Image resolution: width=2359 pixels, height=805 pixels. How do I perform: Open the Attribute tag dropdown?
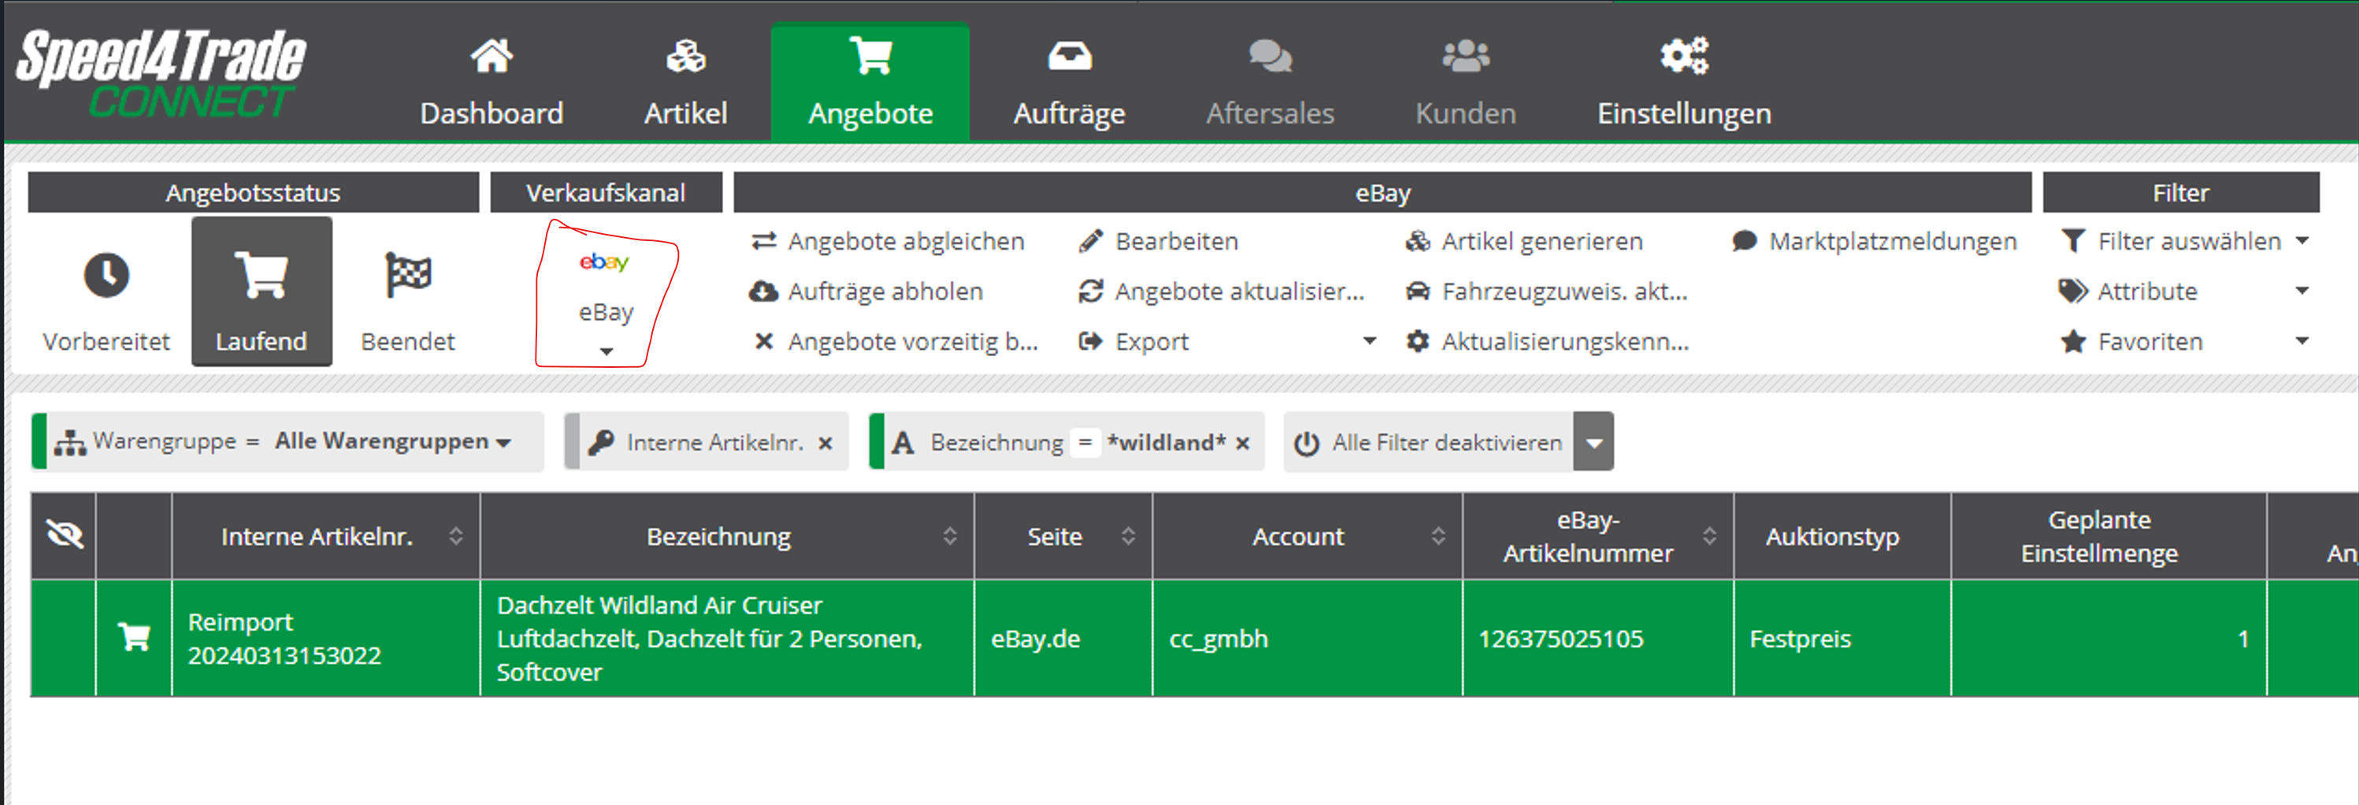(2184, 291)
